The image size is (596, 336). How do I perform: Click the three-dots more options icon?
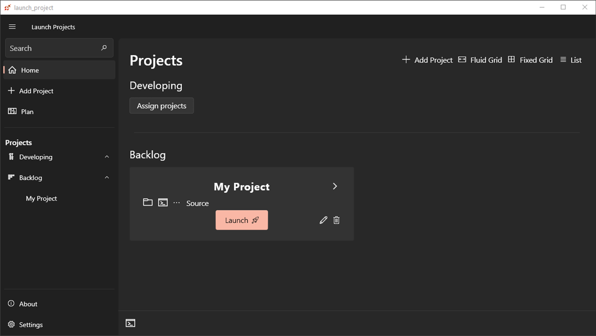tap(177, 202)
